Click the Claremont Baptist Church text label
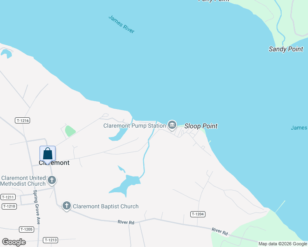The width and height of the screenshot is (308, 247). tap(106, 206)
